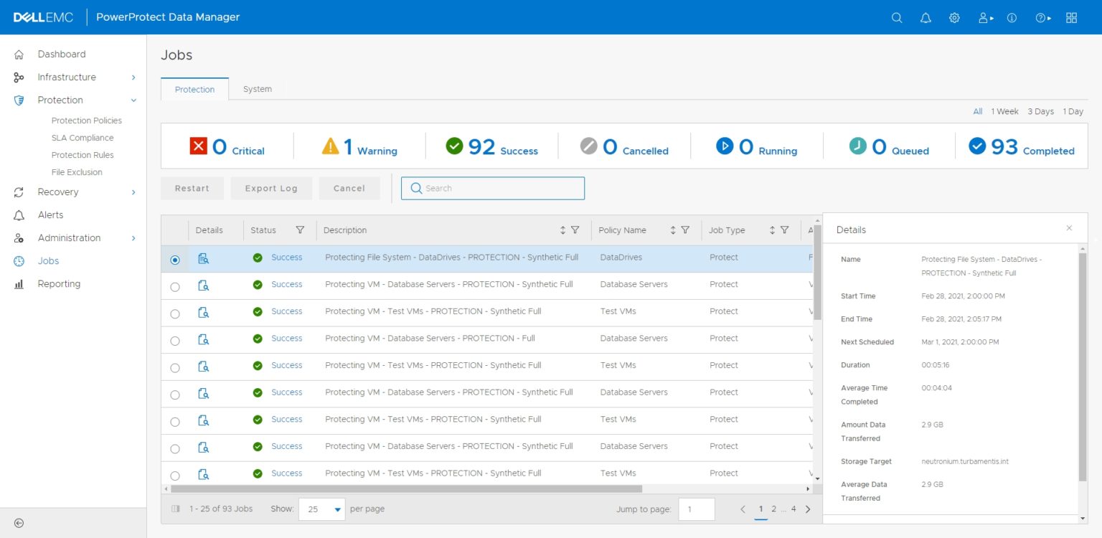The height and width of the screenshot is (538, 1102).
Task: Click the info icon in the header
Action: click(x=1012, y=17)
